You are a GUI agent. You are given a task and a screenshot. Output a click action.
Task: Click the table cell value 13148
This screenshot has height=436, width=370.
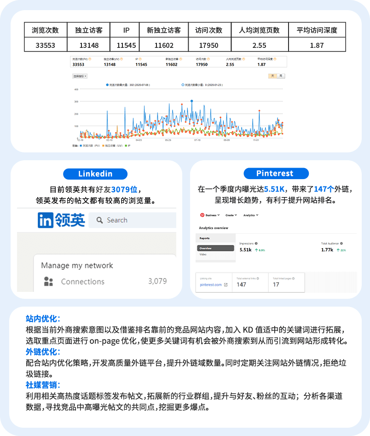click(89, 45)
